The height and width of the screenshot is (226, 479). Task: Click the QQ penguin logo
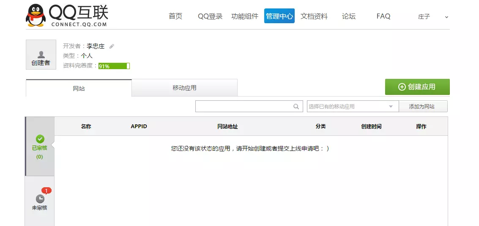[x=36, y=16]
